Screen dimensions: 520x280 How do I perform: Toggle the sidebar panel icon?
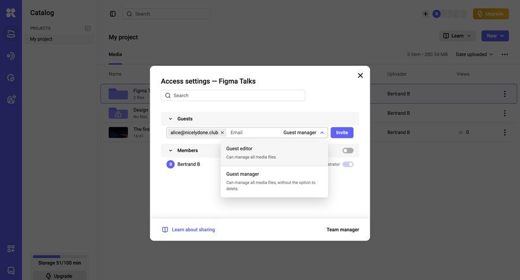coord(113,14)
